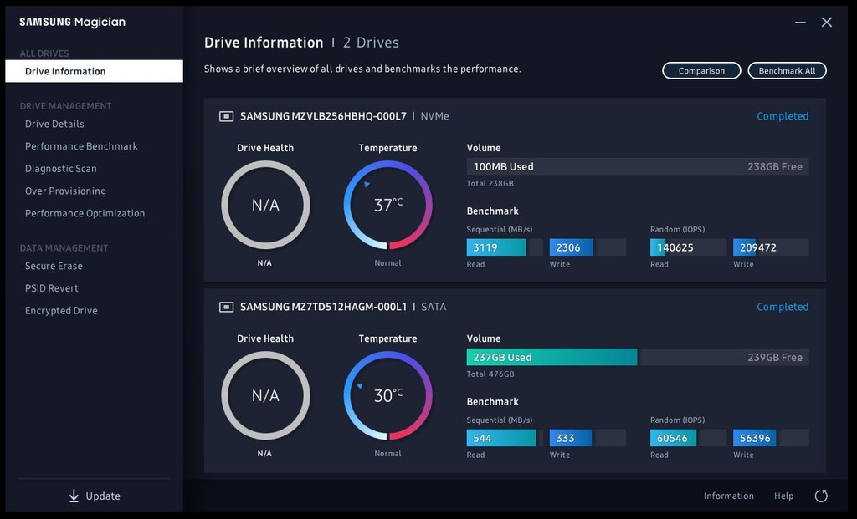This screenshot has height=519, width=857.
Task: Click the Benchmark All button
Action: 787,70
